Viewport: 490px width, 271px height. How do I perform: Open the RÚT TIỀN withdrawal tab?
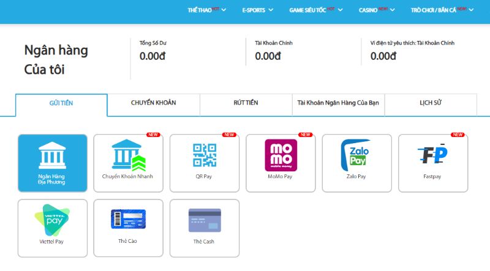[246, 105]
